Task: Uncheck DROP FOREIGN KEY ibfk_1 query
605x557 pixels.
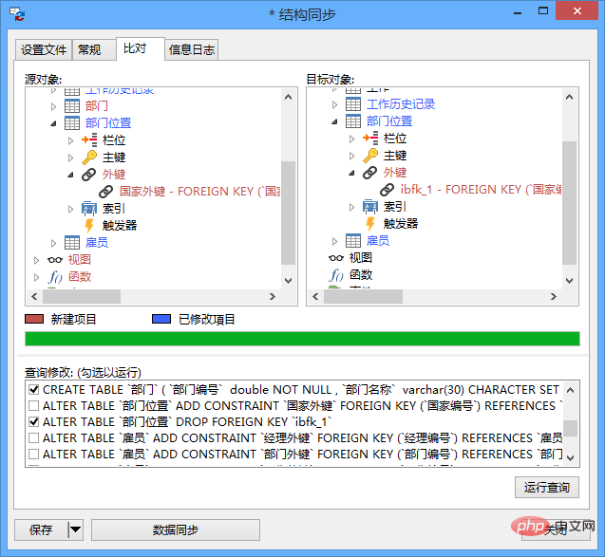Action: [x=34, y=422]
